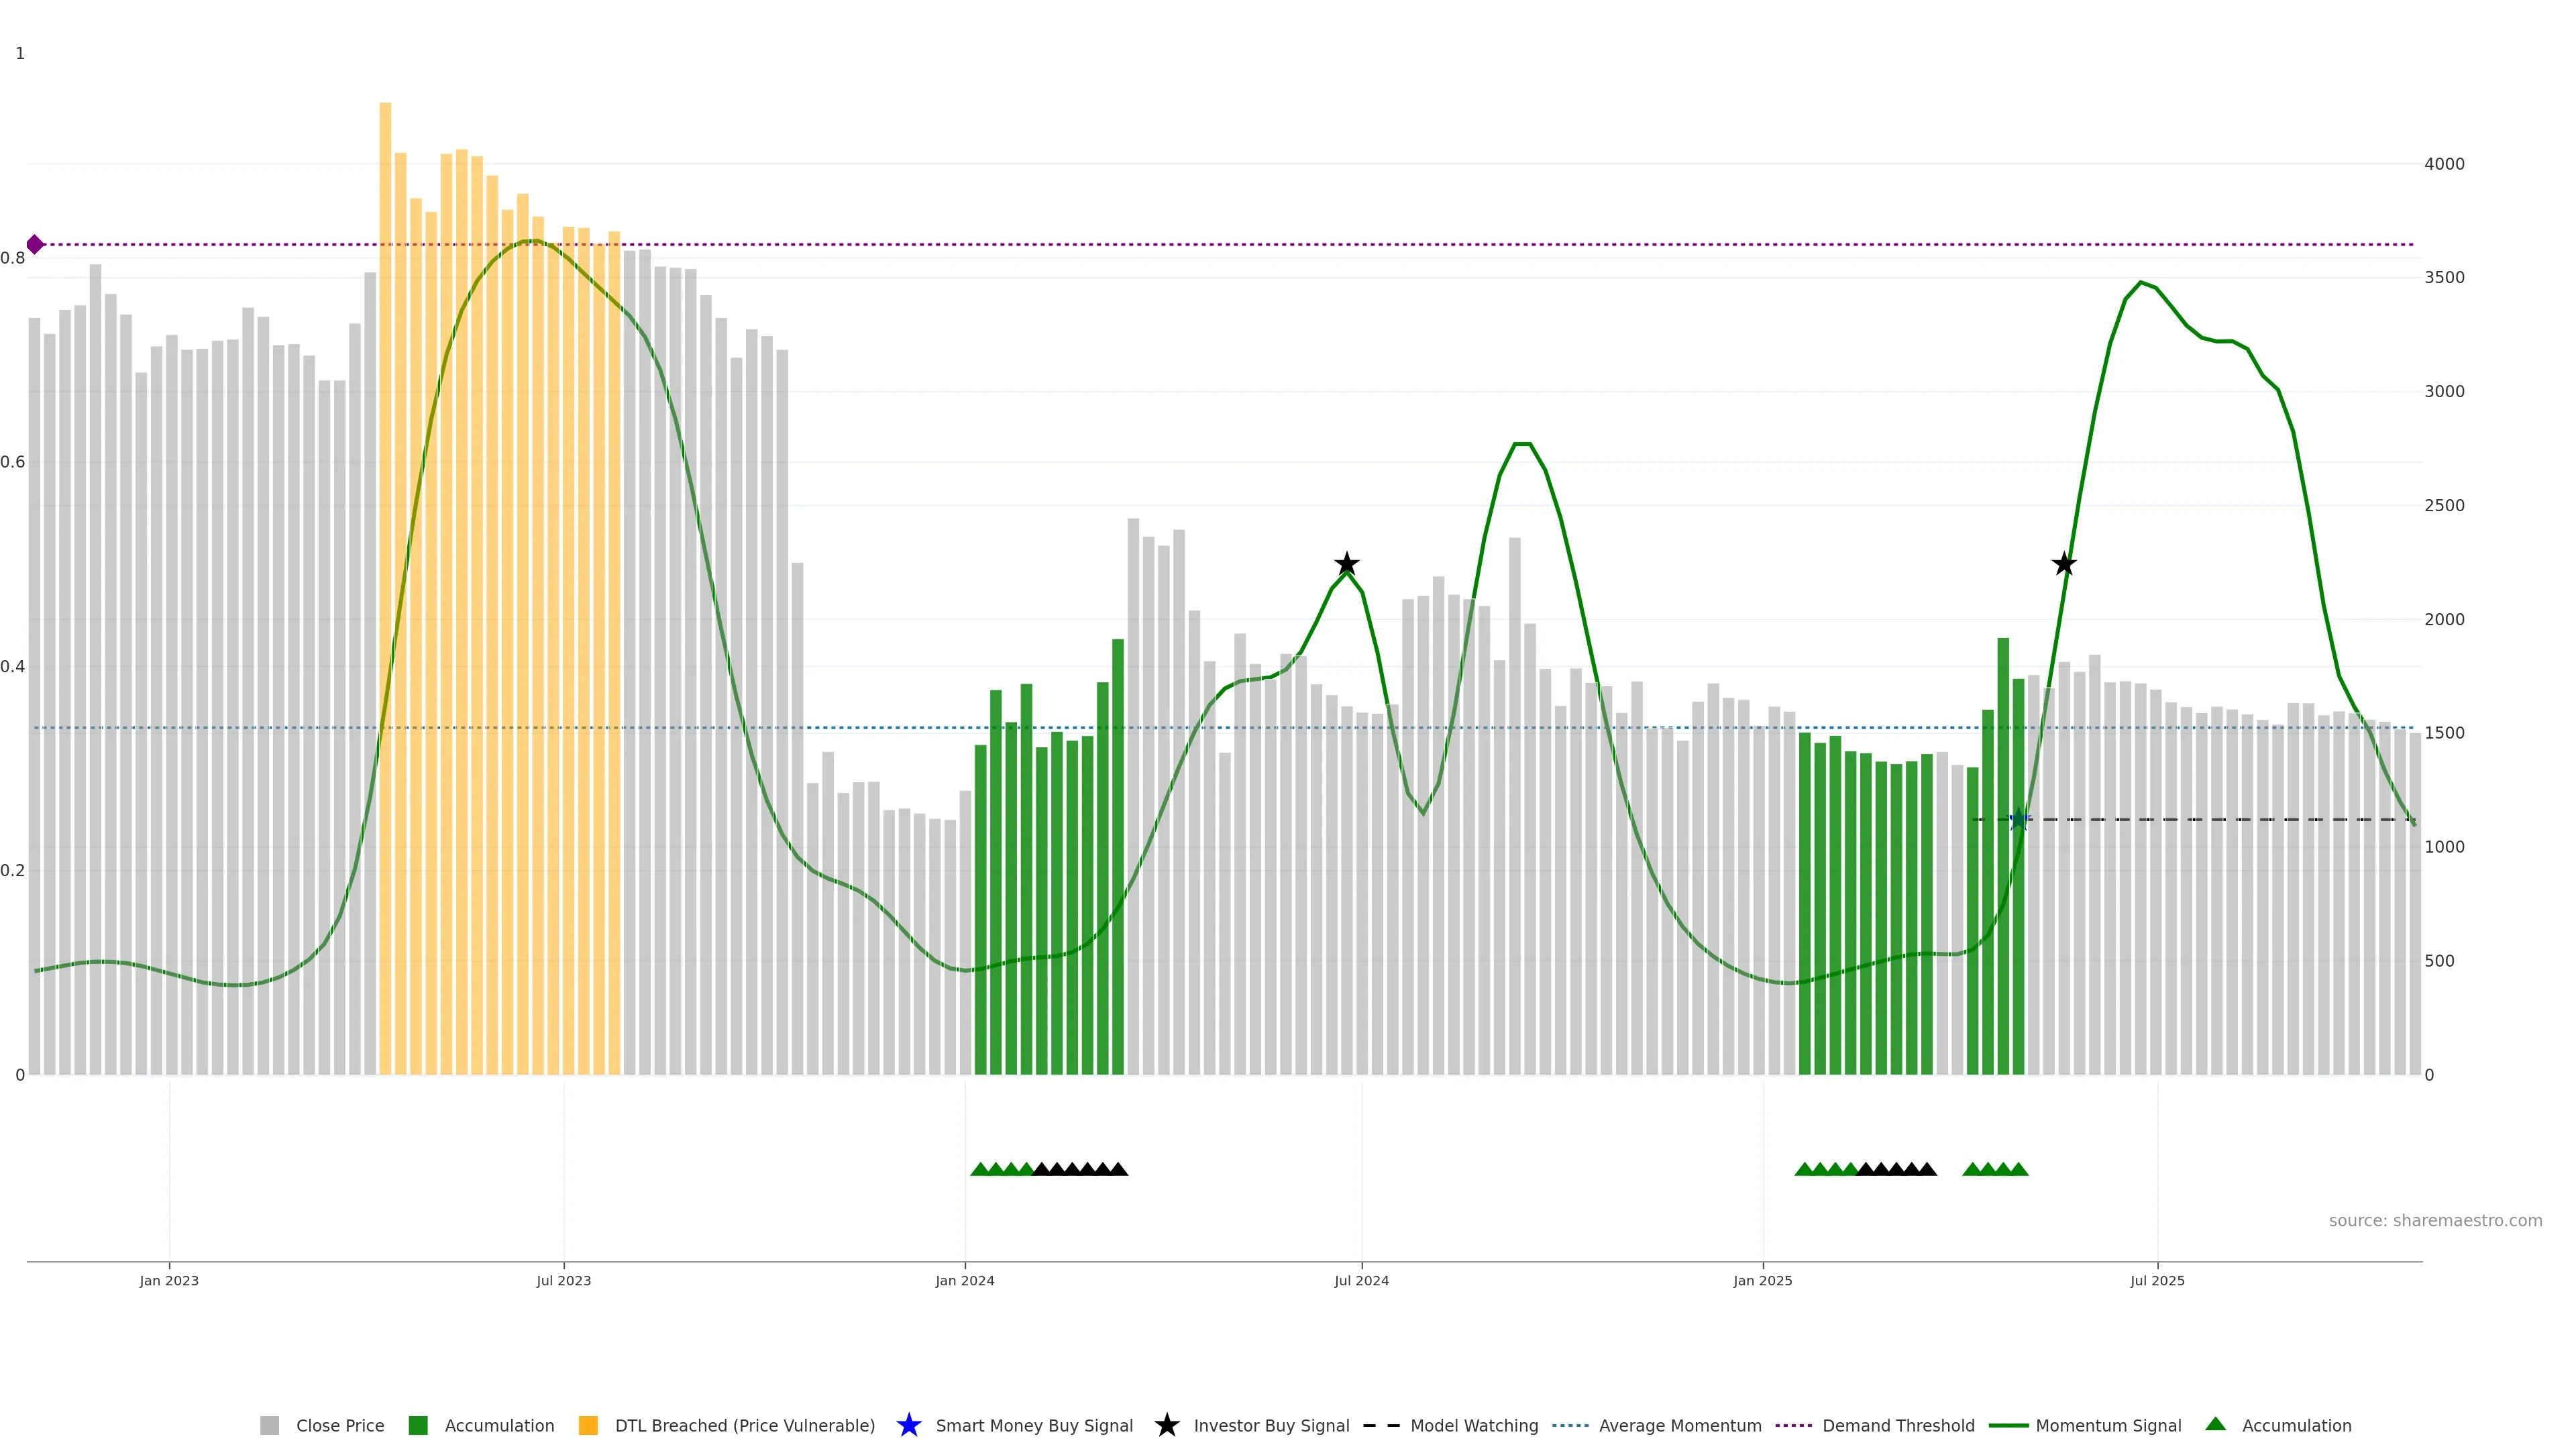The image size is (2576, 1449).
Task: Click first green triangle marker near Jan 2024
Action: [x=980, y=1169]
